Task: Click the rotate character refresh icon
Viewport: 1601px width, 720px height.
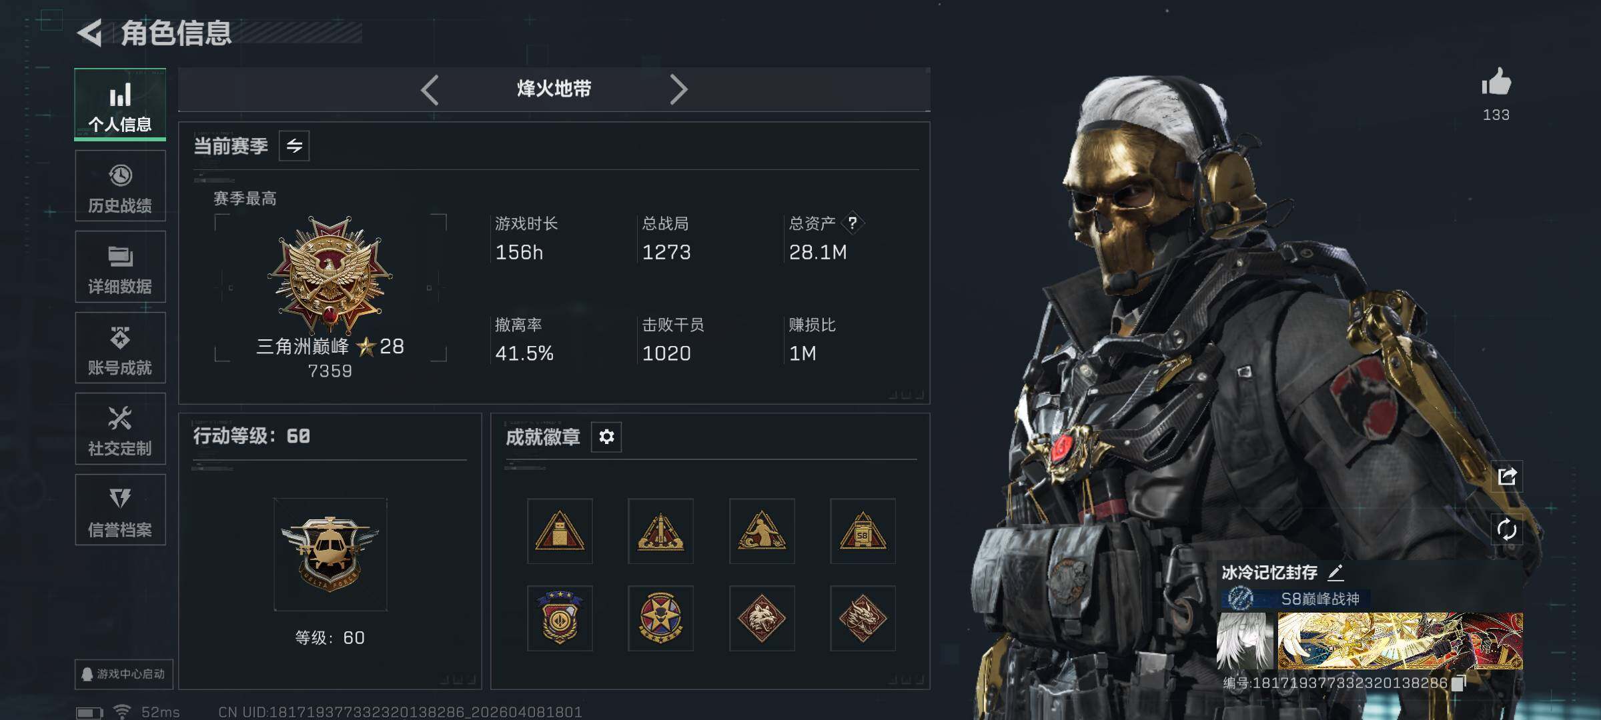Action: pos(1507,531)
